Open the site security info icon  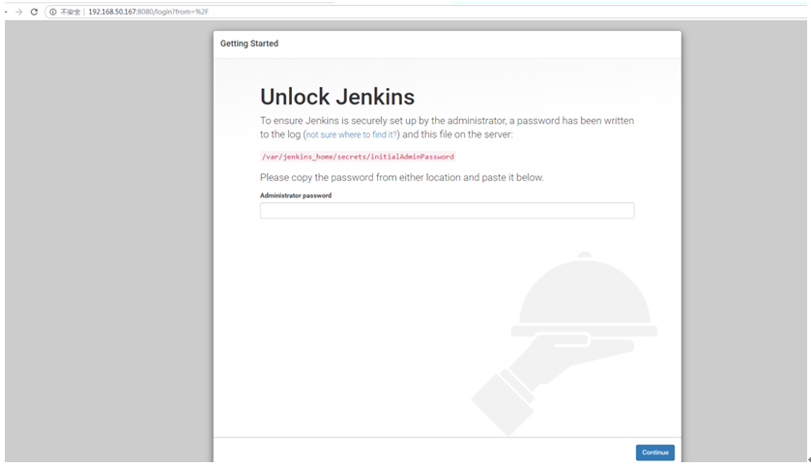53,12
